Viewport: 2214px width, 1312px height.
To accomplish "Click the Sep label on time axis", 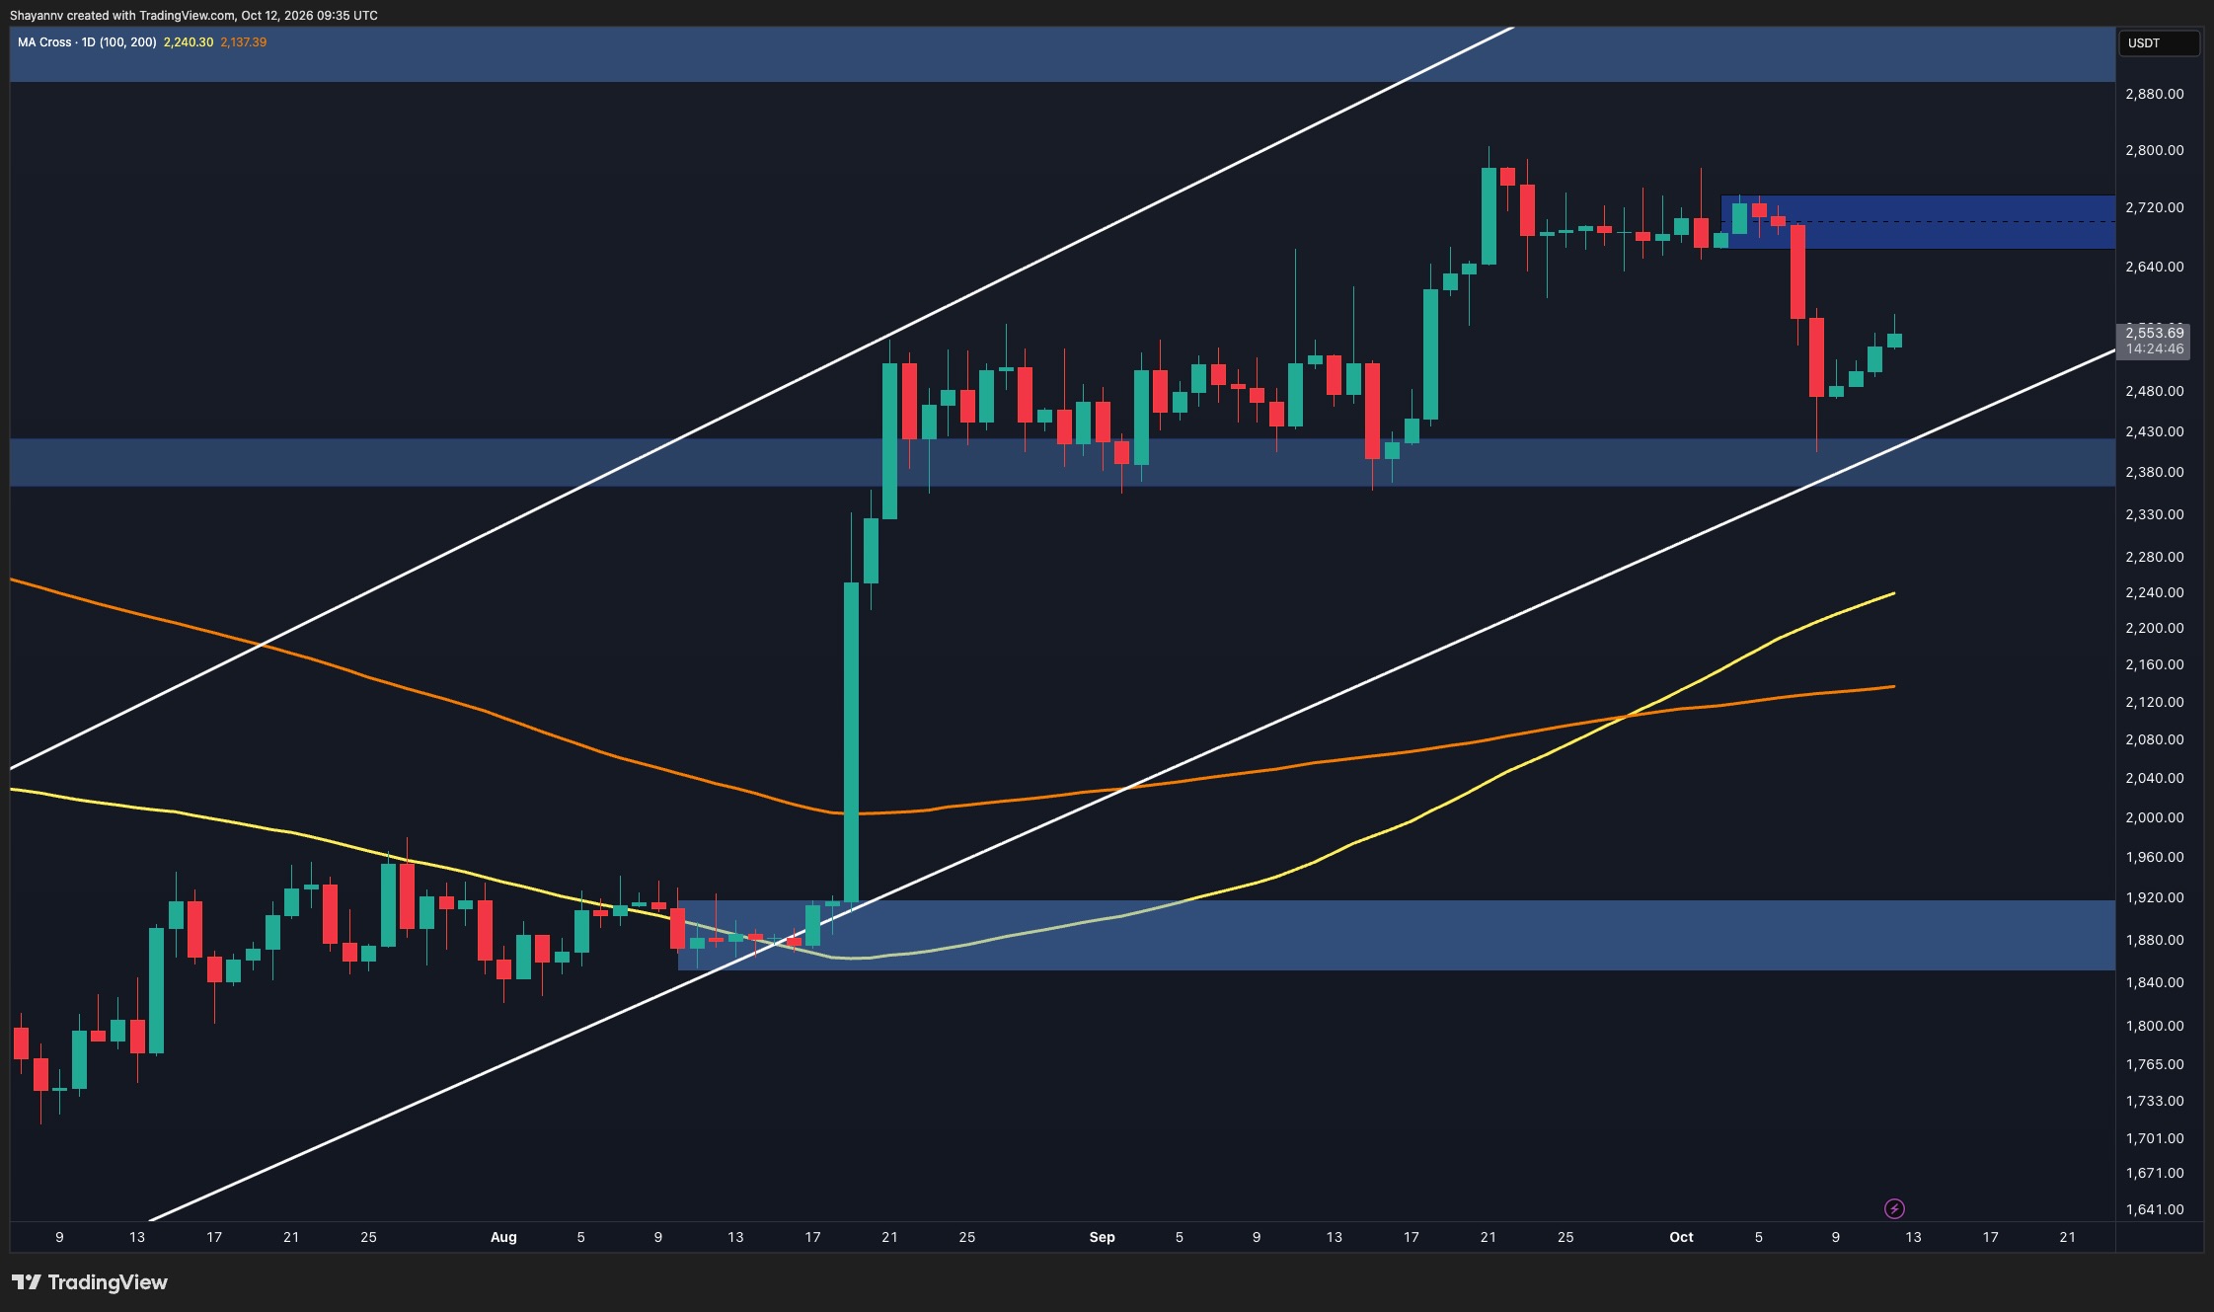I will click(x=1102, y=1237).
